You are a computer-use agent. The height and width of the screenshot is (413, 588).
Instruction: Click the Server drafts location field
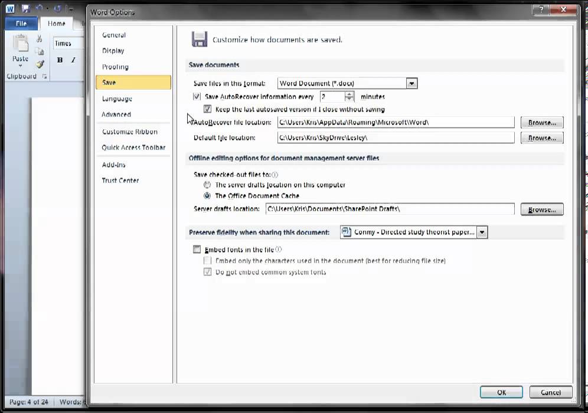[390, 209]
